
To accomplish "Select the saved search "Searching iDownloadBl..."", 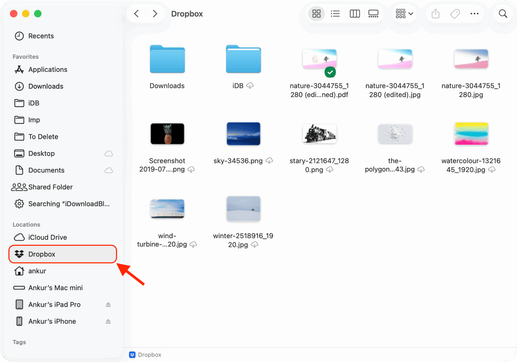I will tap(63, 204).
